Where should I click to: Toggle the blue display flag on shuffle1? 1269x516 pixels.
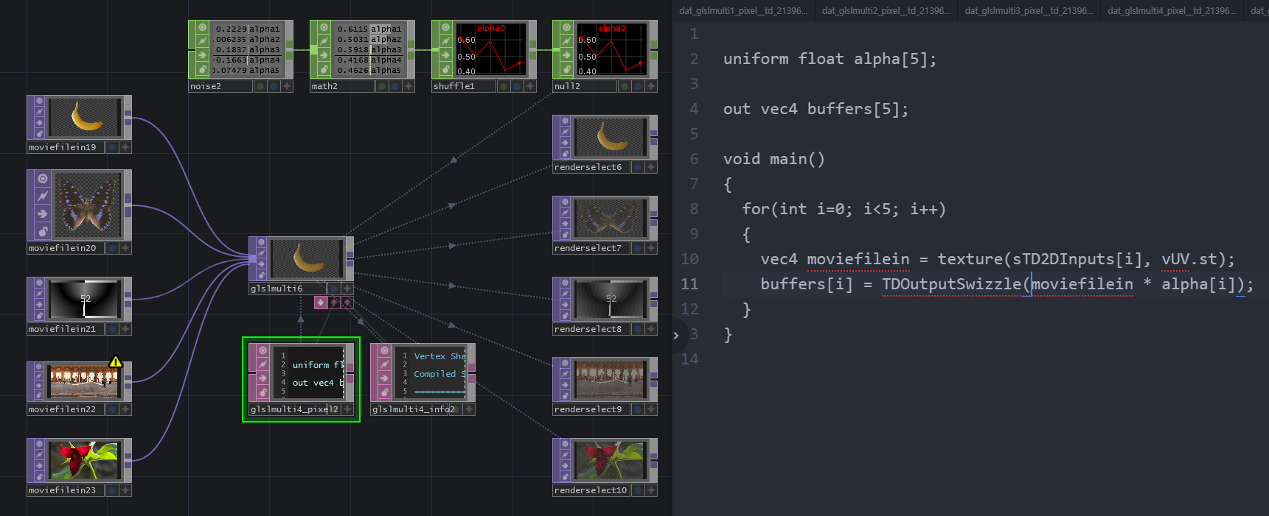click(x=516, y=86)
